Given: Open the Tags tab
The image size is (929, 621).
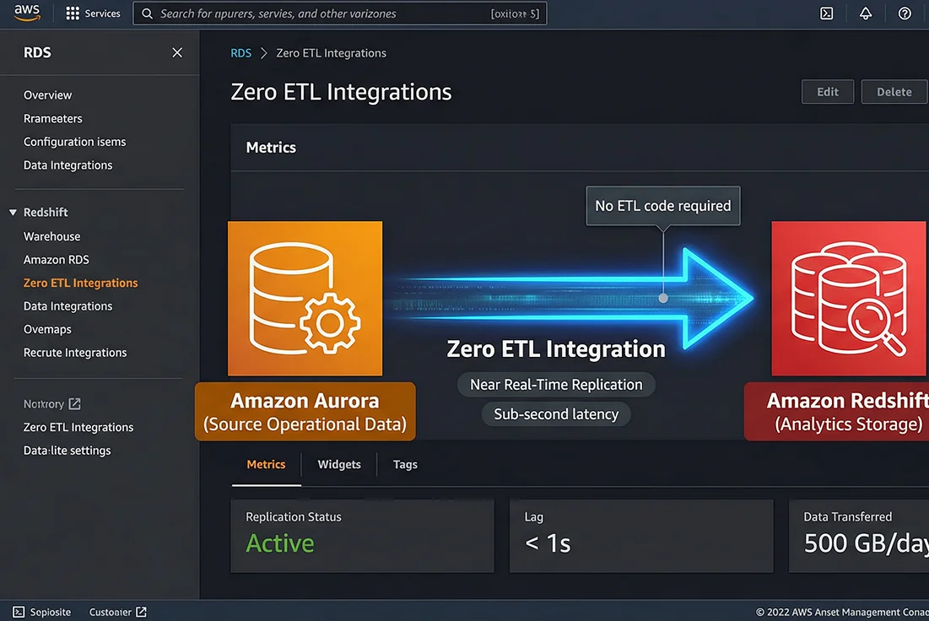Looking at the screenshot, I should point(404,464).
